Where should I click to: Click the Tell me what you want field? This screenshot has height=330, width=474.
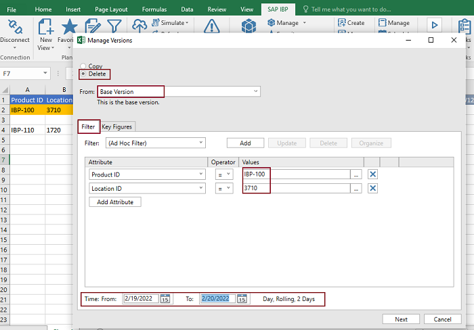[x=351, y=9]
